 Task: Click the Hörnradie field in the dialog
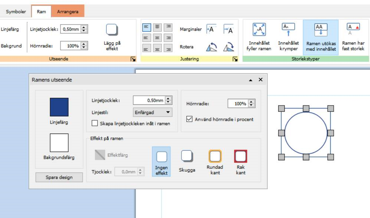[x=238, y=104]
